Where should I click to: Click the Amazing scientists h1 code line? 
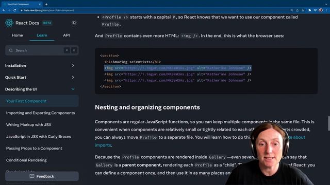(133, 62)
